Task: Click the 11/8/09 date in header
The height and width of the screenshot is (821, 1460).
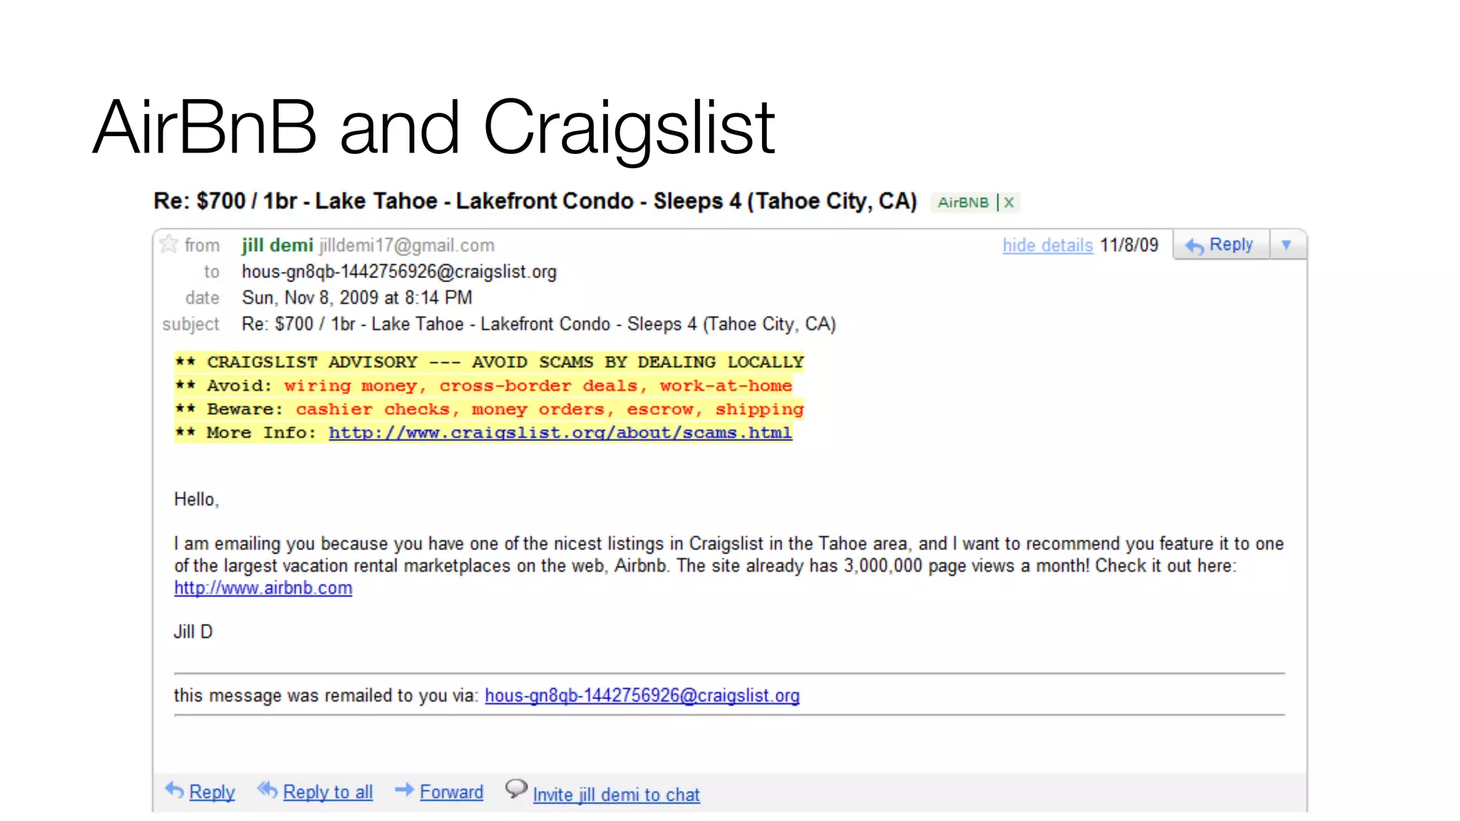Action: (x=1129, y=245)
